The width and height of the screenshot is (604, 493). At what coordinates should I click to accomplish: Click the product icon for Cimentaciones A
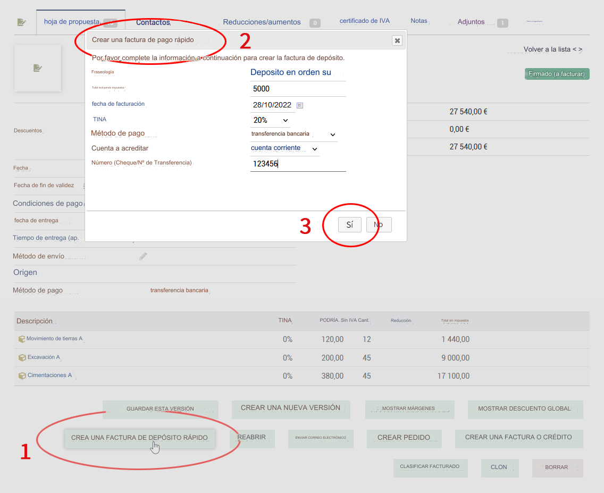coord(22,375)
